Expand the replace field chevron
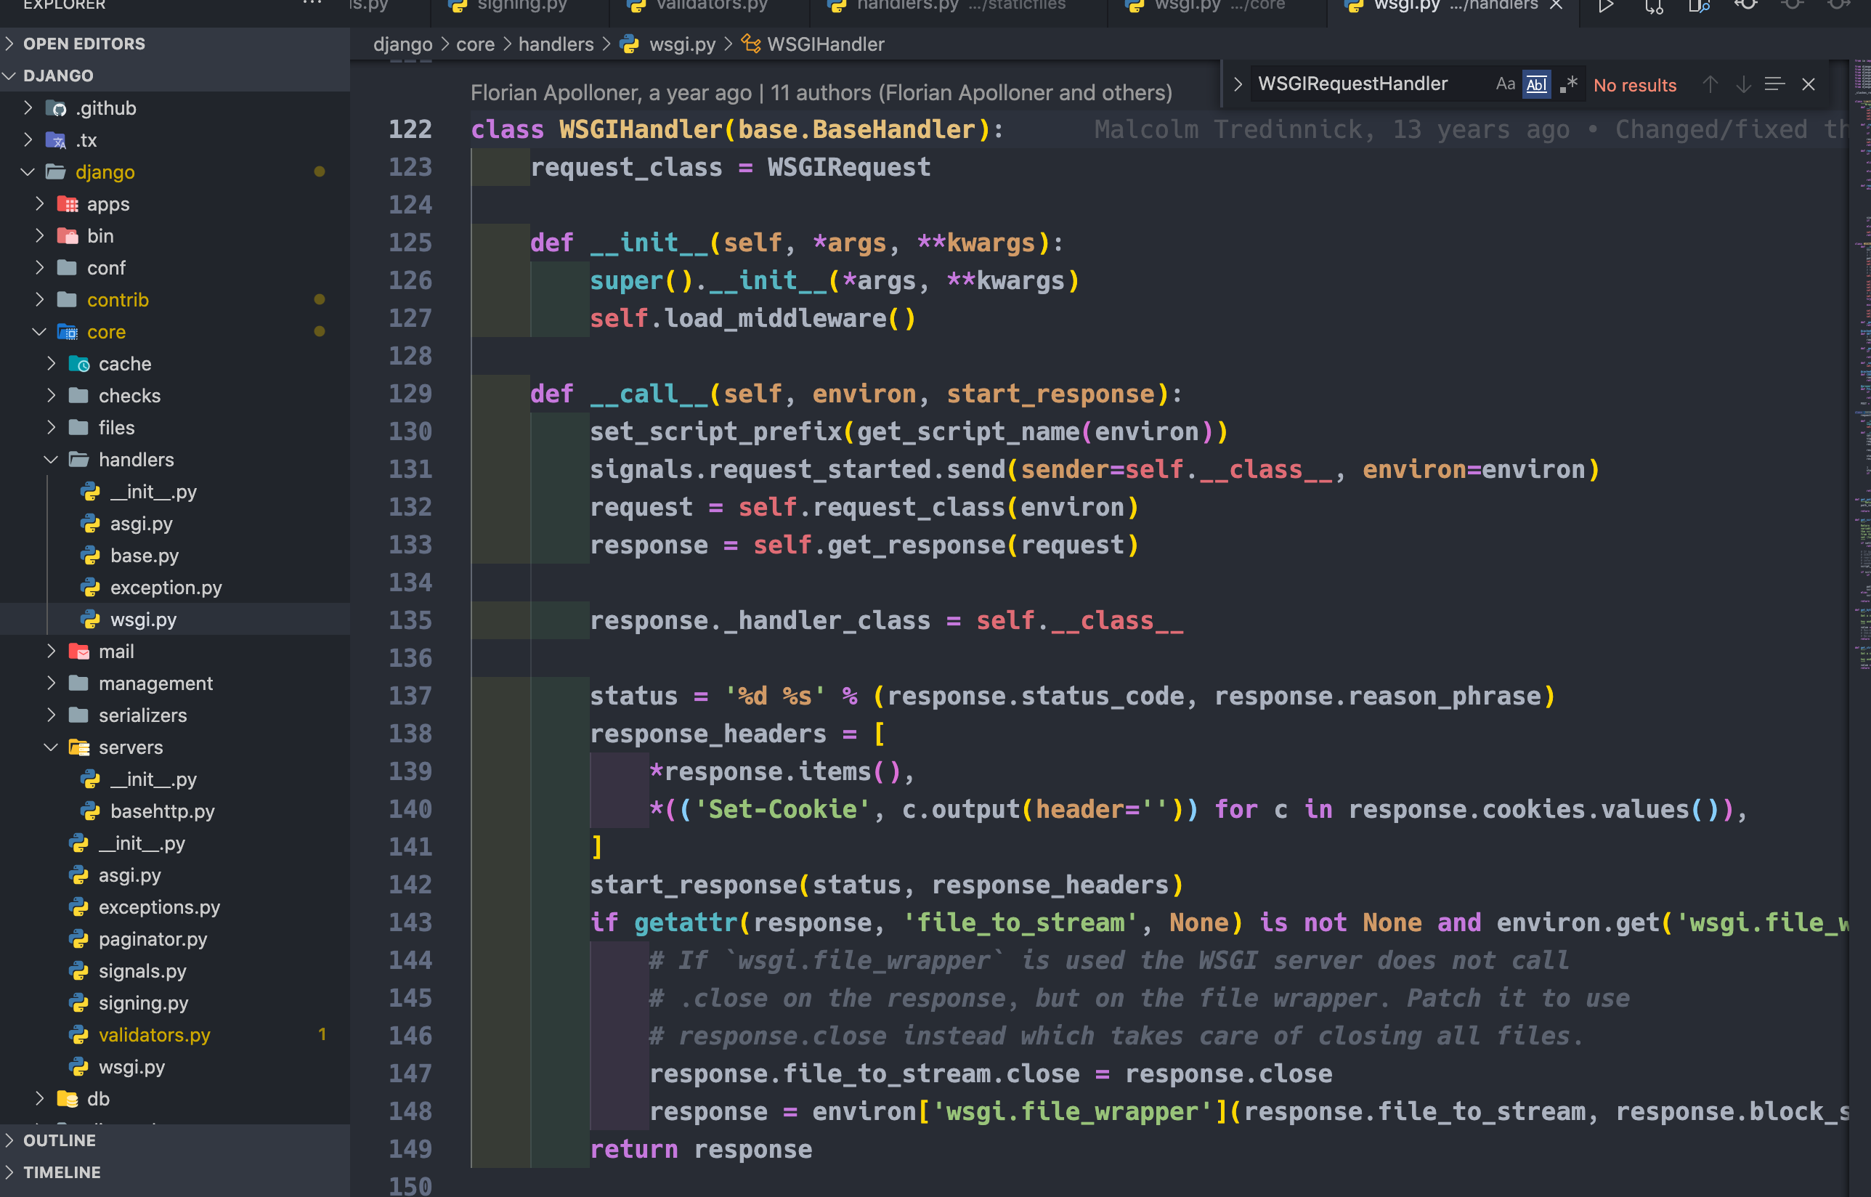Image resolution: width=1871 pixels, height=1197 pixels. 1238,84
